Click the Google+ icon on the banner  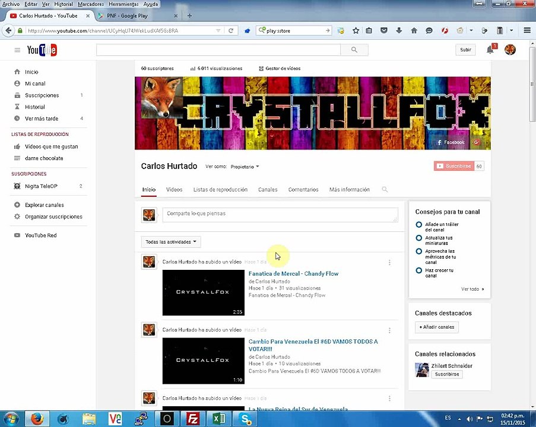click(x=477, y=142)
